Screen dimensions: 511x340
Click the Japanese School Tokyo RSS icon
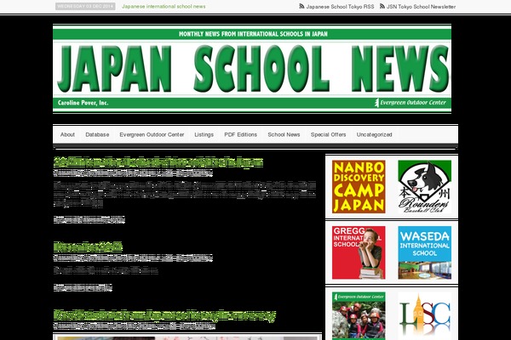click(301, 6)
